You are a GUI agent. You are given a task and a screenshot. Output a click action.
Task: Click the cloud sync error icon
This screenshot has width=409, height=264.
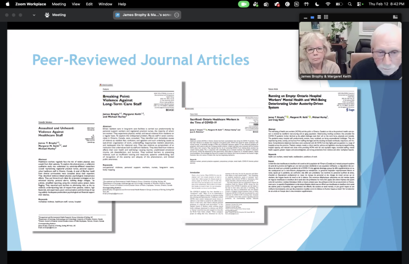point(277,4)
